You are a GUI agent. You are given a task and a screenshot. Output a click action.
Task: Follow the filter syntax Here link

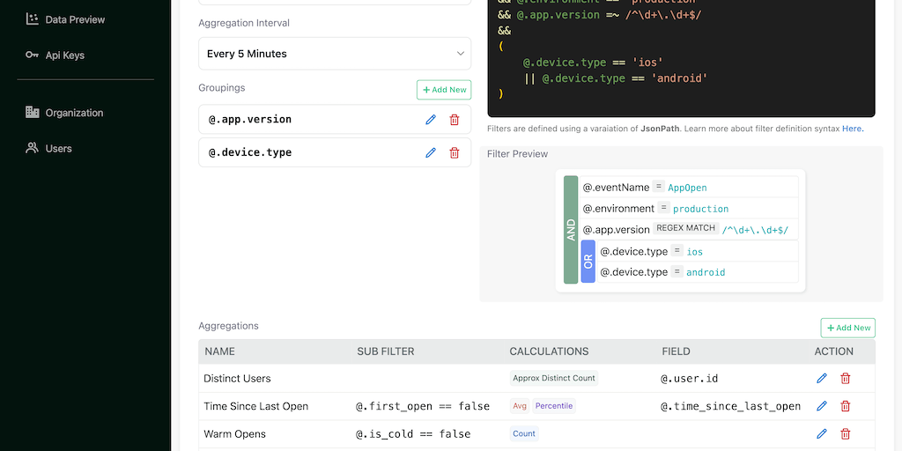click(x=852, y=129)
